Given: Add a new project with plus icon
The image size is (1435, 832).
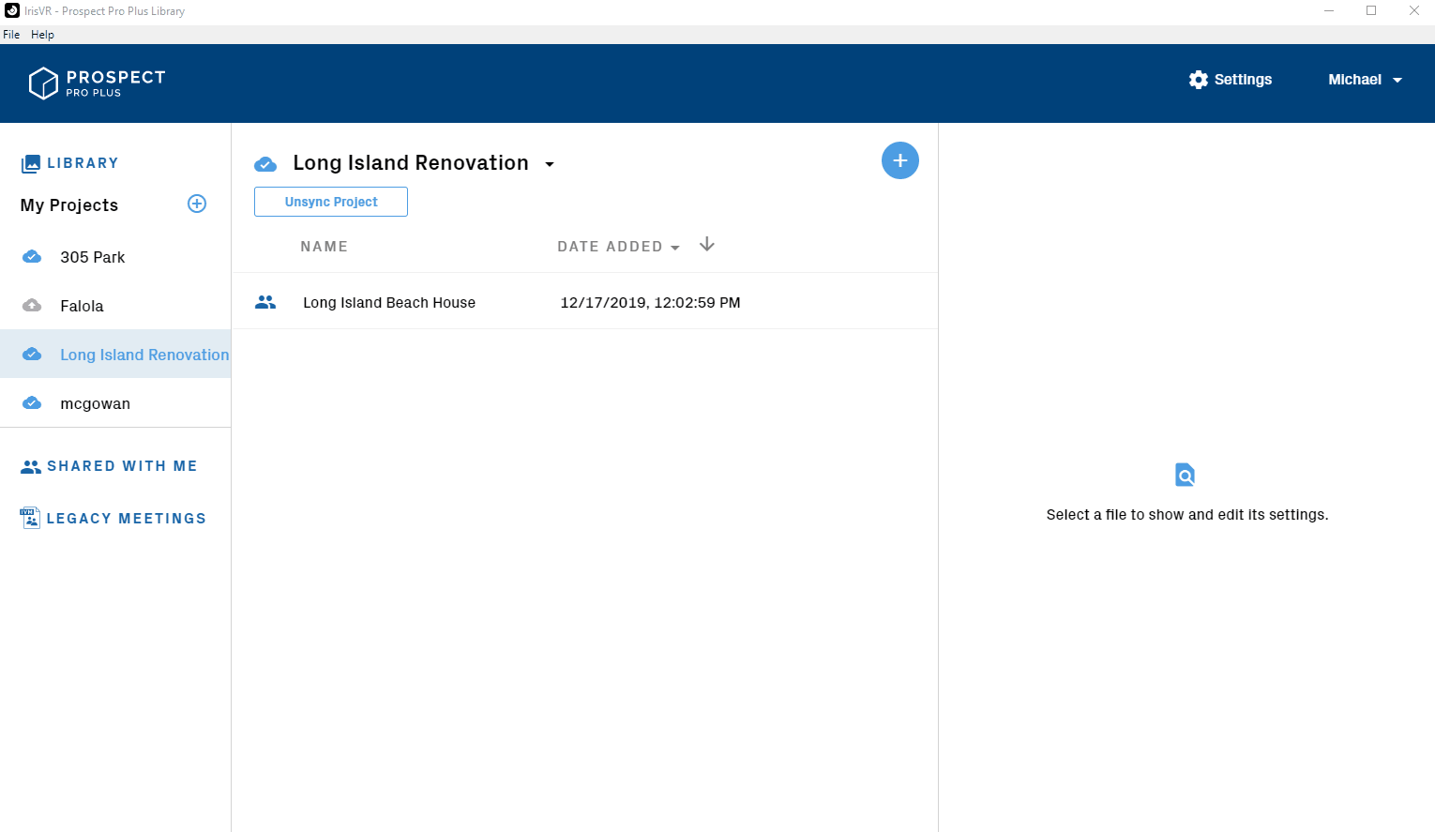Looking at the screenshot, I should (197, 204).
